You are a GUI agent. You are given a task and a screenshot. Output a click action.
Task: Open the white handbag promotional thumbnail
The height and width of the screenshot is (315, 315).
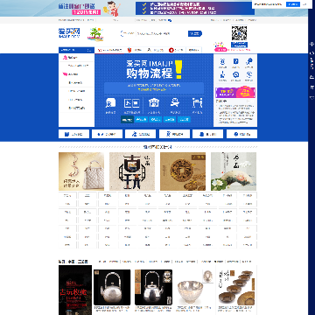point(81,171)
